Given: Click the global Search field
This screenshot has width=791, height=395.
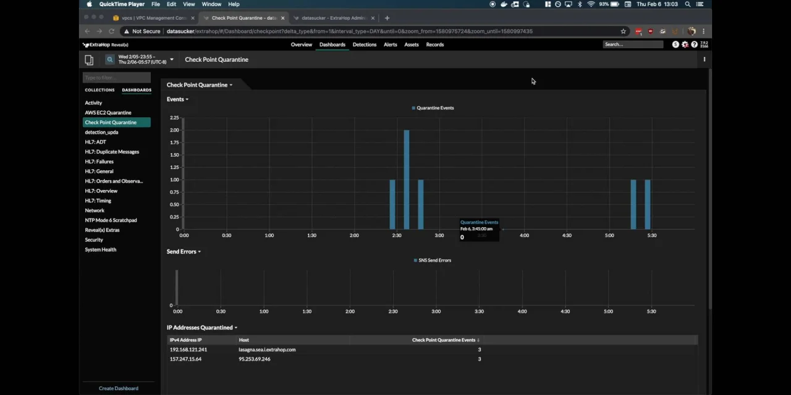Looking at the screenshot, I should point(633,44).
